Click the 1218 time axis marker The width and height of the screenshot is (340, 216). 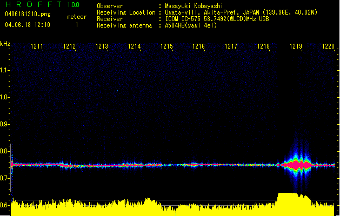pyautogui.click(x=263, y=46)
